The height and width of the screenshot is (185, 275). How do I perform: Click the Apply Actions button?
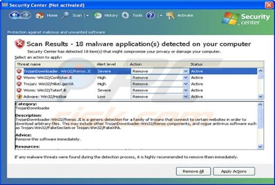coord(234,171)
